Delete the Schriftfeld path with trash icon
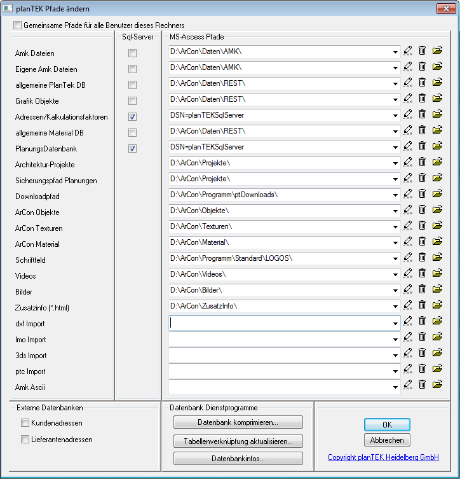This screenshot has height=479, width=460. 423,258
